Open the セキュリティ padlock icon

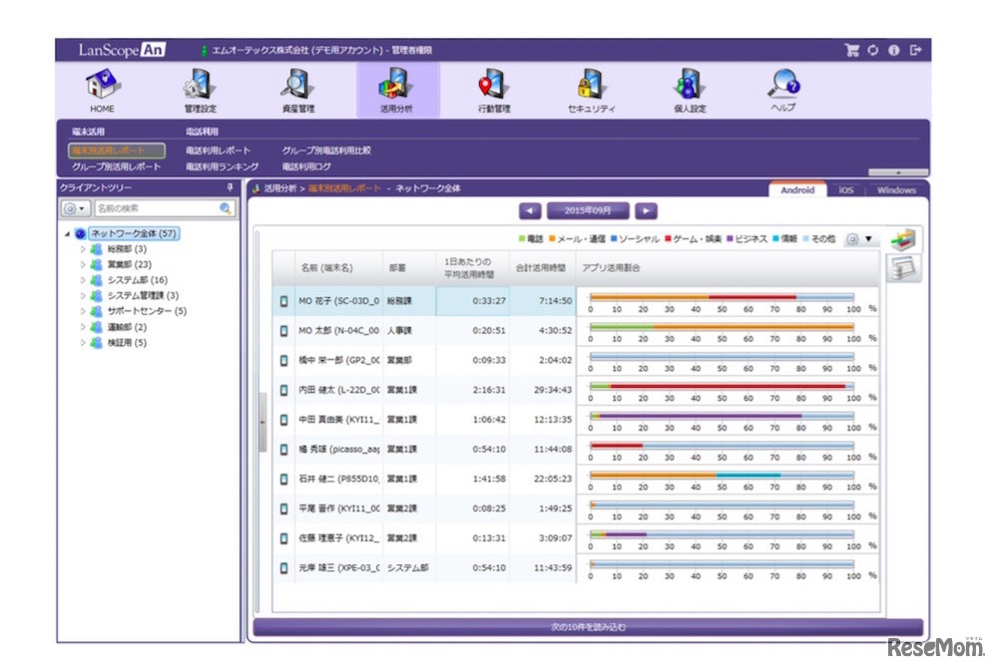click(x=591, y=90)
